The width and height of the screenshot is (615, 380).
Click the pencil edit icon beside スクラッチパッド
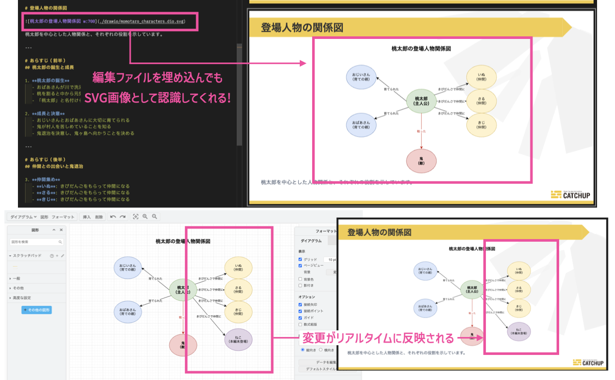pos(63,255)
